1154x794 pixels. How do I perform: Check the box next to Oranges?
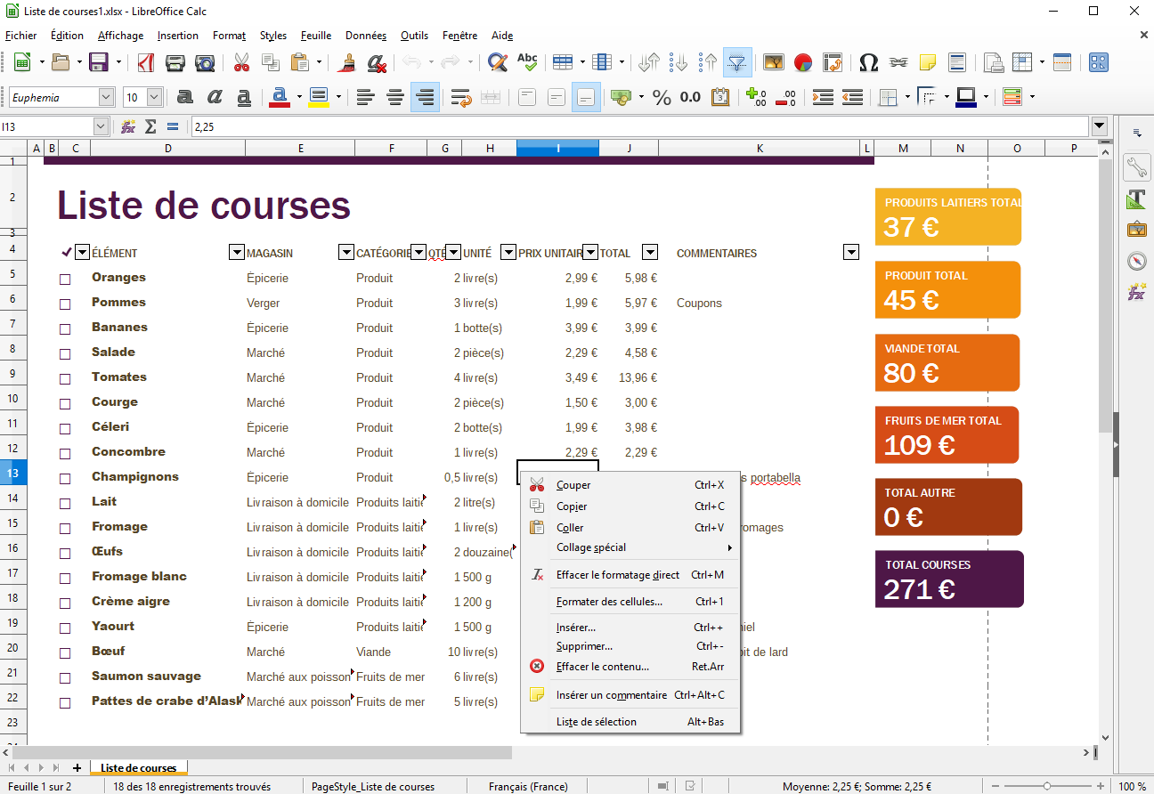(x=65, y=280)
